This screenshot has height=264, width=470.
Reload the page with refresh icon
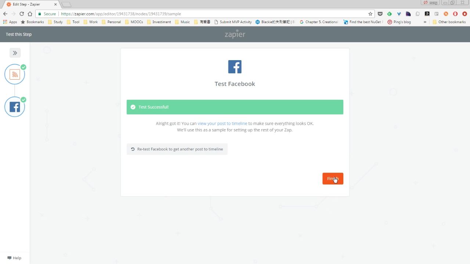pyautogui.click(x=22, y=14)
